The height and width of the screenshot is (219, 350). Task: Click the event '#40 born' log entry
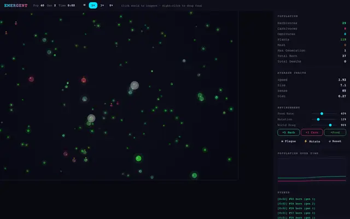click(296, 199)
